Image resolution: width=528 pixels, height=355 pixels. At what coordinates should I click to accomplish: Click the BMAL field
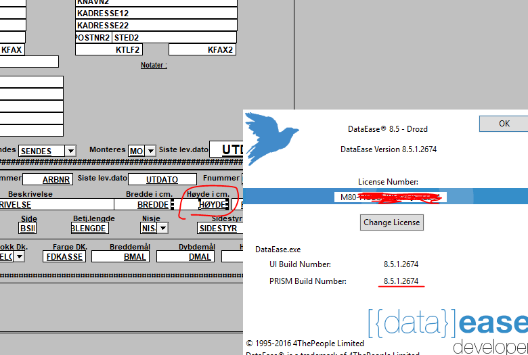[120, 256]
